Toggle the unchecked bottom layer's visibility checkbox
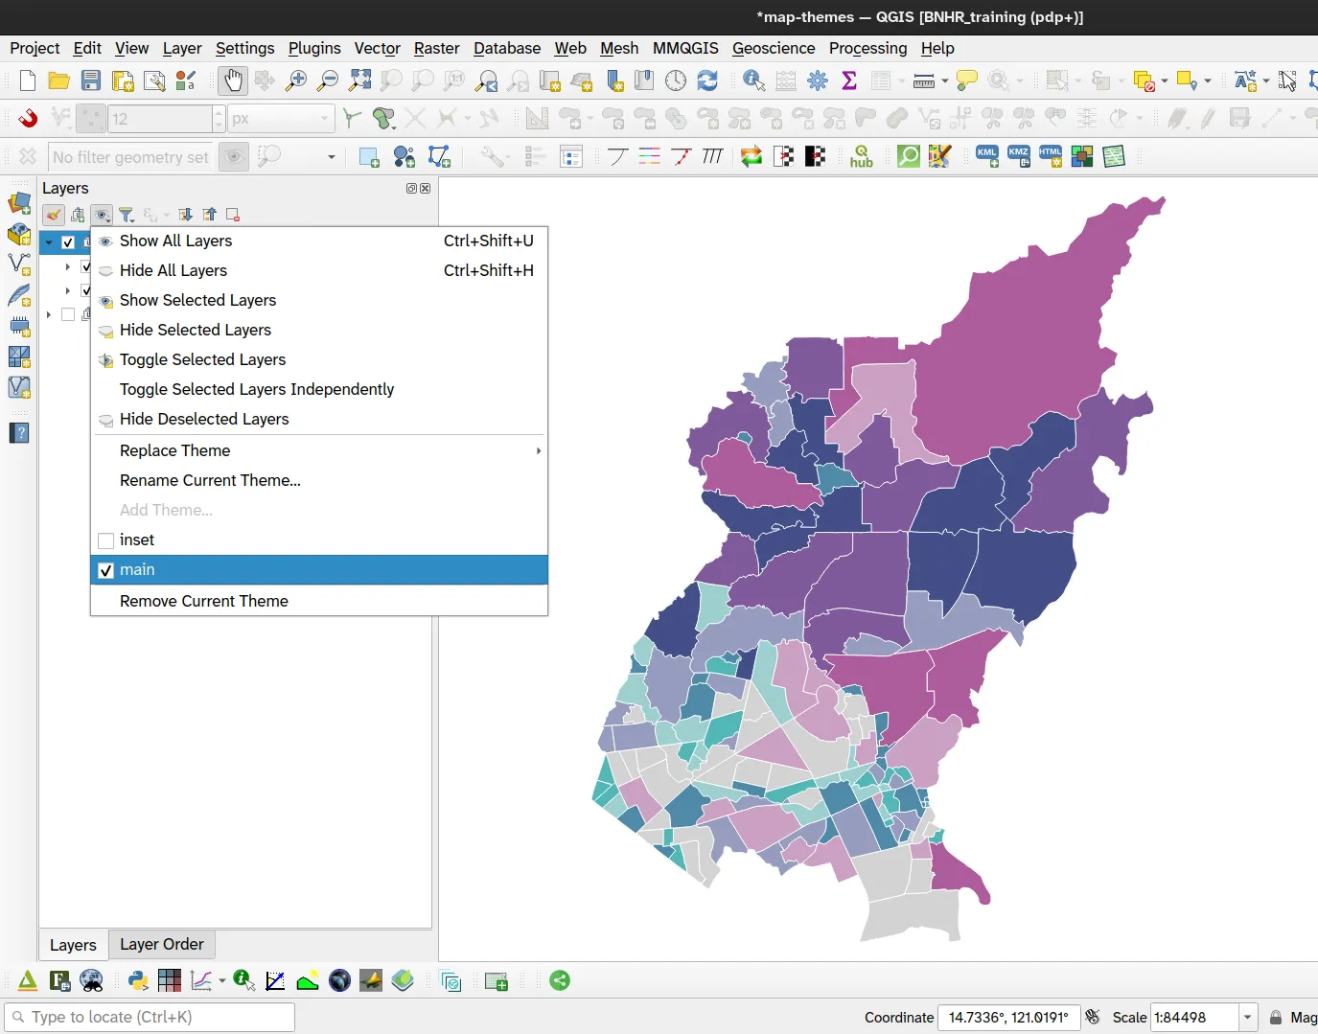The width and height of the screenshot is (1318, 1034). [x=68, y=314]
